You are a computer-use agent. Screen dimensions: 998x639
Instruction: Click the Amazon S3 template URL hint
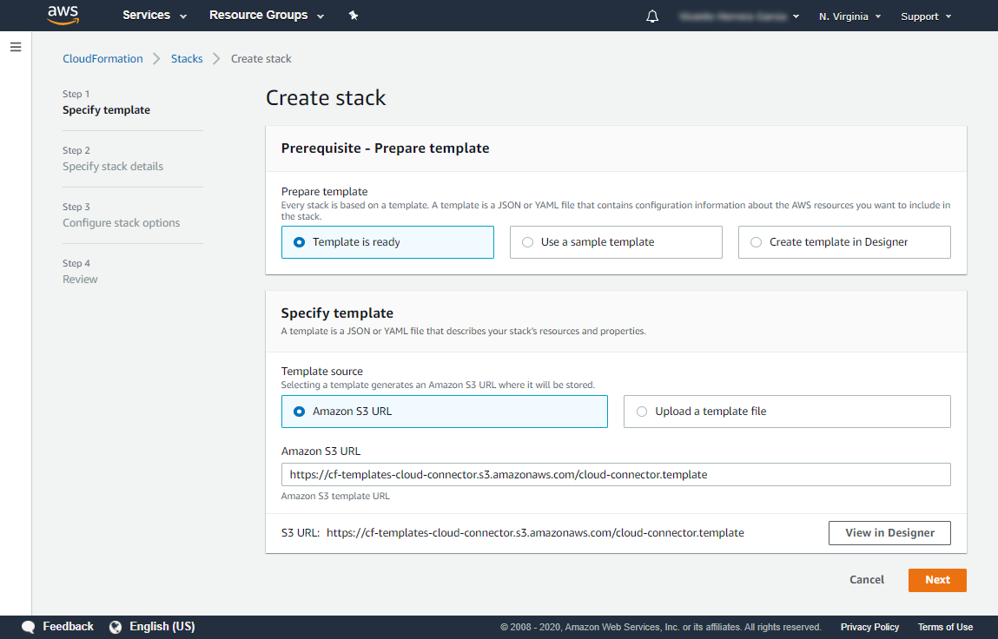pyautogui.click(x=335, y=497)
